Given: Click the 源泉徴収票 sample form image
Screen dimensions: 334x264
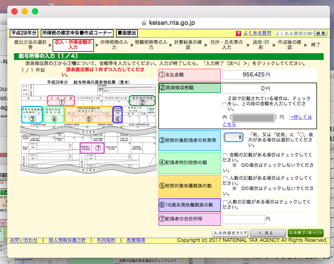Looking at the screenshot, I should (89, 127).
